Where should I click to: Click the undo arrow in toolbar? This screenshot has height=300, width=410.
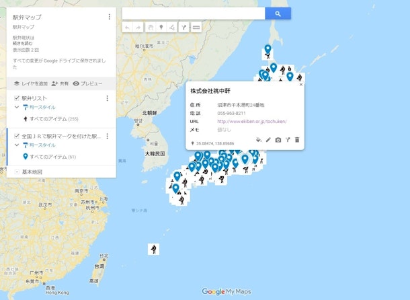128,27
